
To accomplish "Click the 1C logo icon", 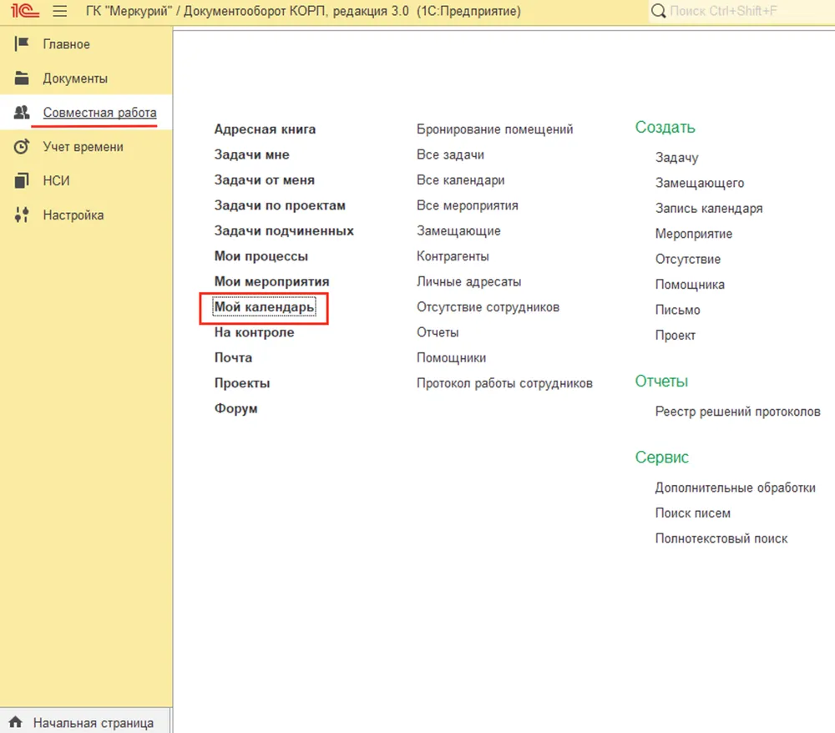I will [x=24, y=11].
